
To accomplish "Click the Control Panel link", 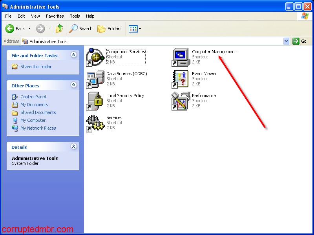I will pos(33,97).
